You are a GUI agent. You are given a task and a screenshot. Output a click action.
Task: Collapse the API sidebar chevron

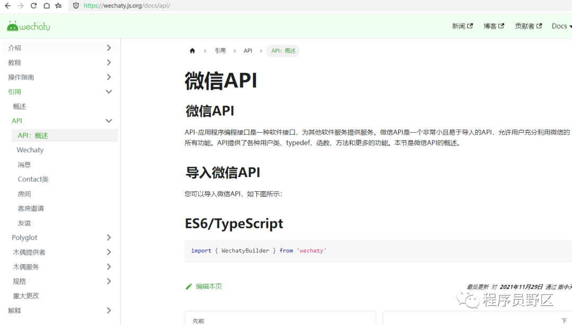[x=109, y=121]
